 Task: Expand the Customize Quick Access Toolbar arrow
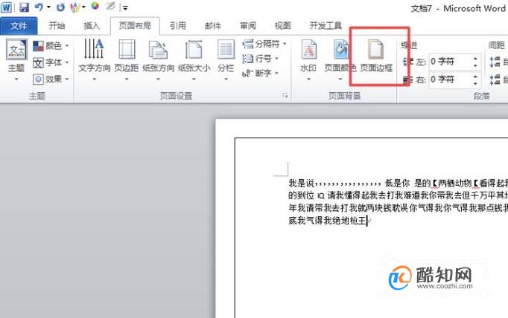tap(125, 7)
